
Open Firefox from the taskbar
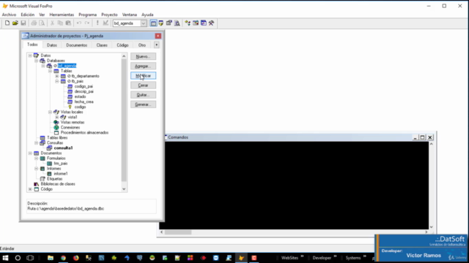tap(76, 258)
